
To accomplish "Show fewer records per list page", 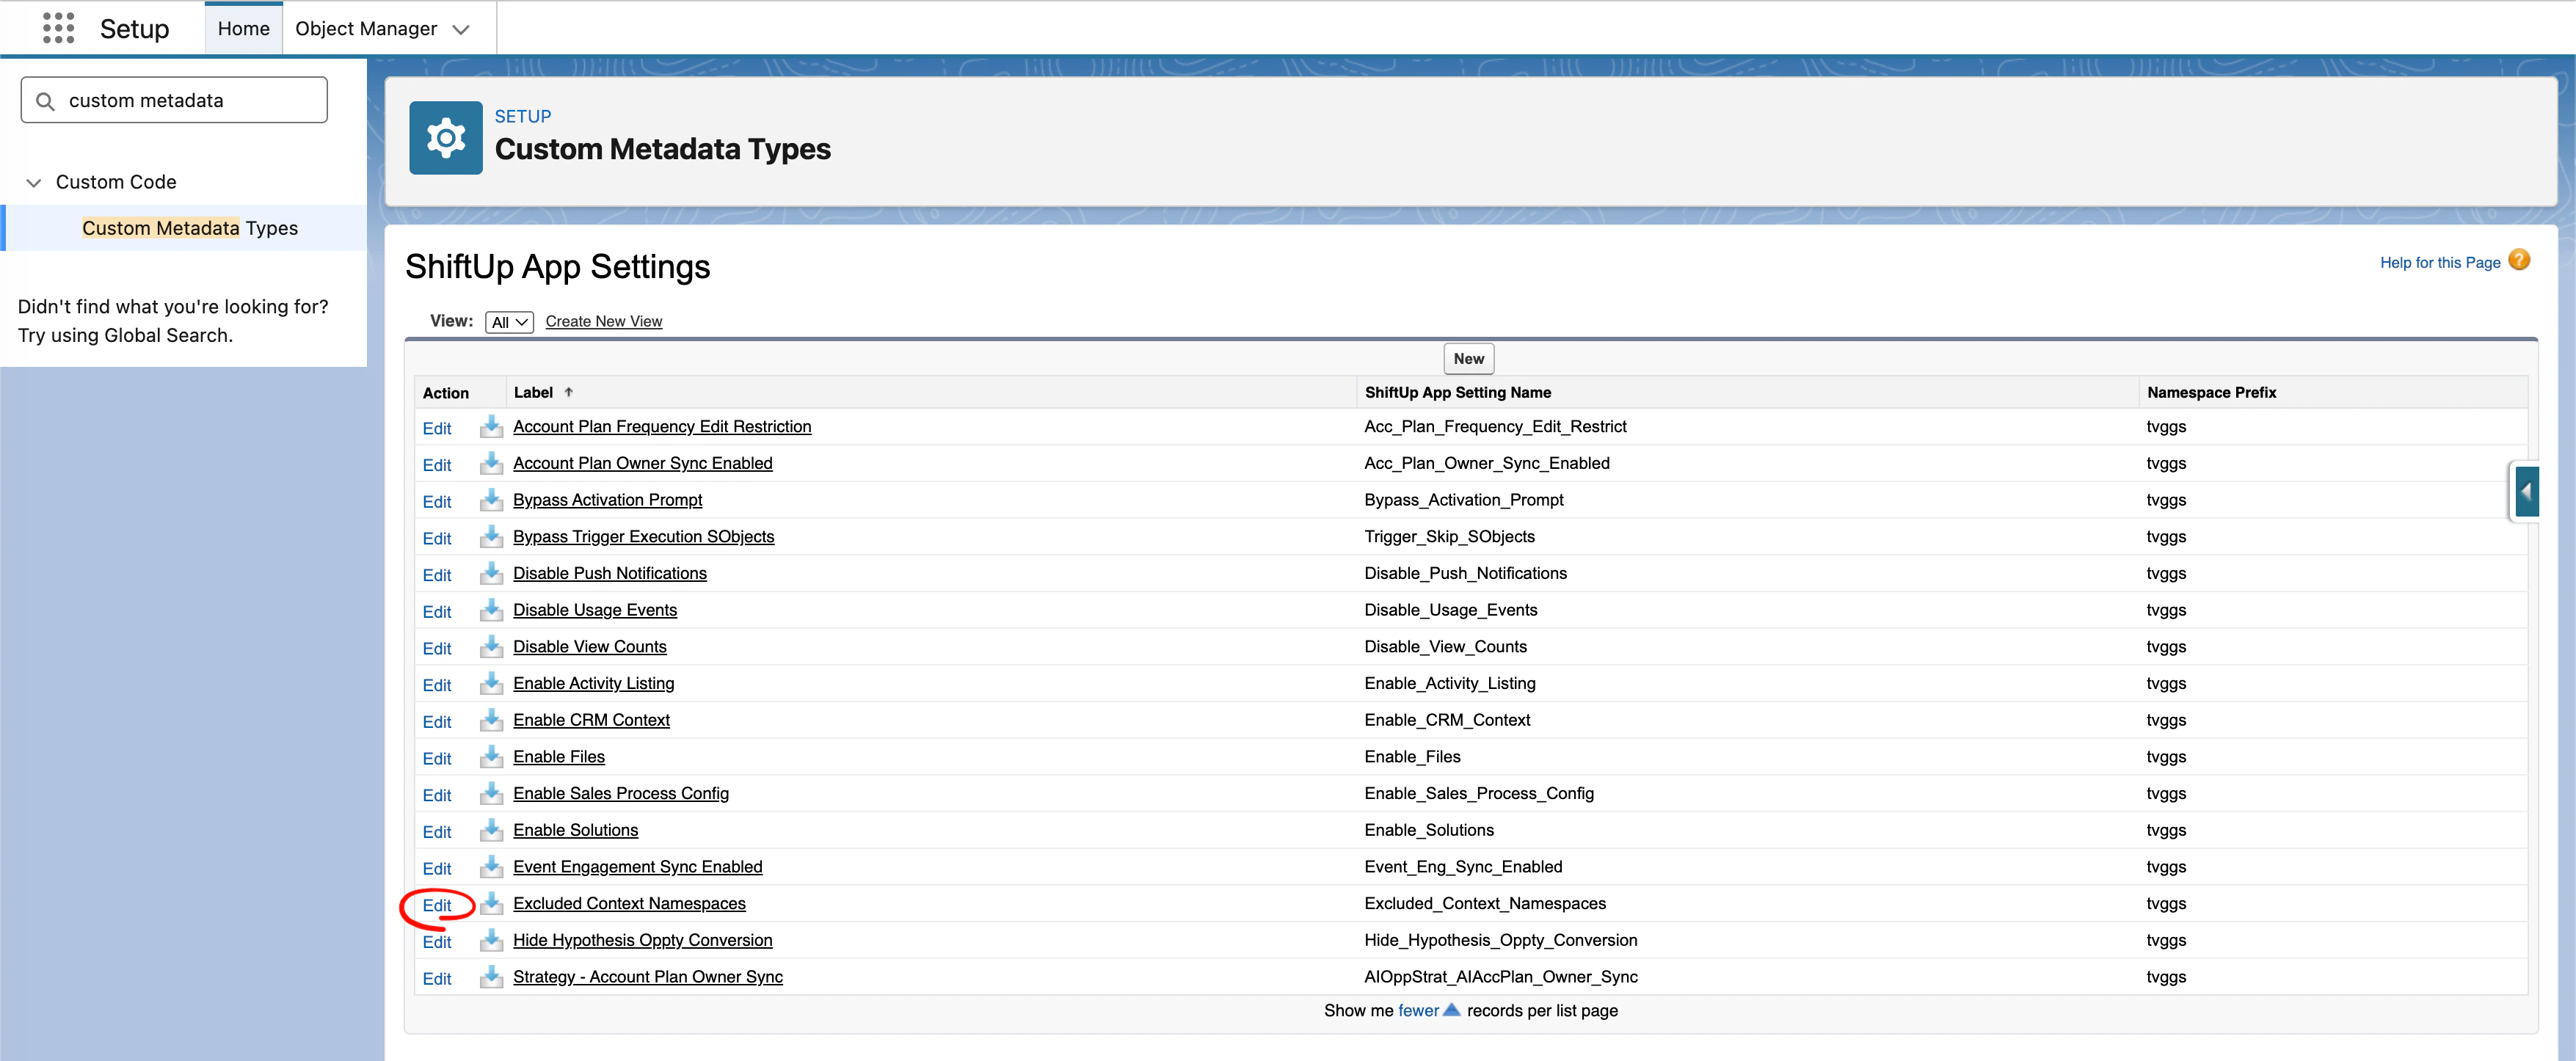I will coord(1417,1011).
